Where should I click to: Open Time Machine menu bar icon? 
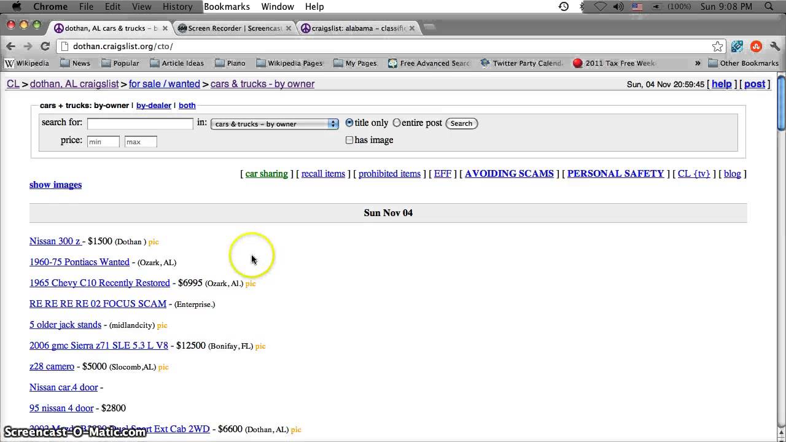click(x=563, y=7)
